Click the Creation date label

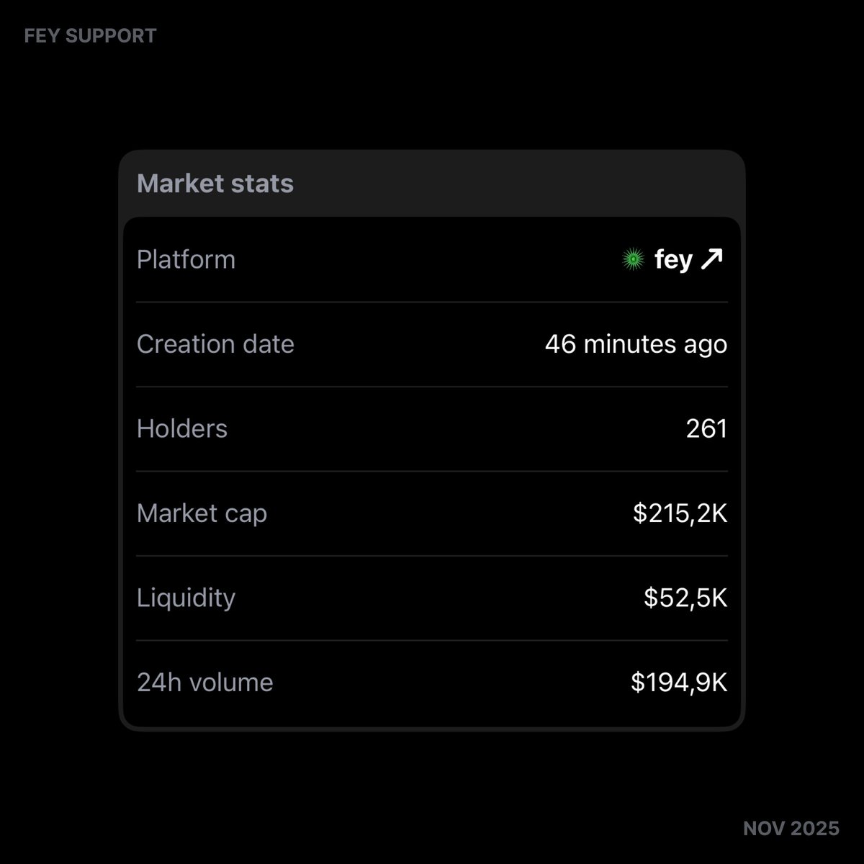point(215,344)
